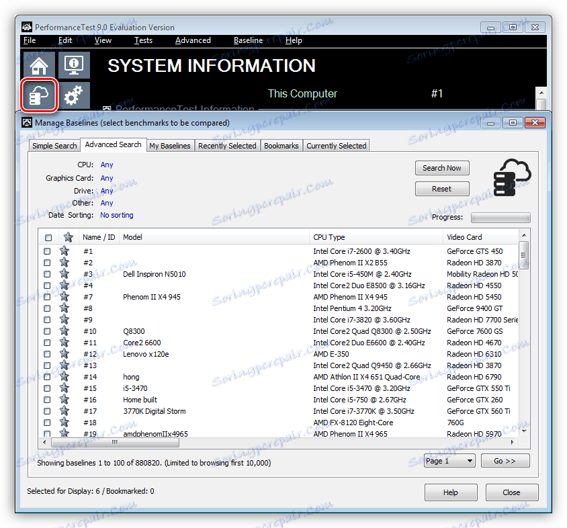Screen dimensions: 567x528
Task: Bookmark the i5-3470 baseline star
Action: (64, 388)
